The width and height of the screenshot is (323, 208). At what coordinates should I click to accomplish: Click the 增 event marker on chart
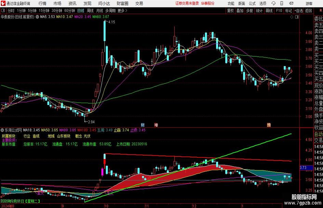tap(156, 125)
